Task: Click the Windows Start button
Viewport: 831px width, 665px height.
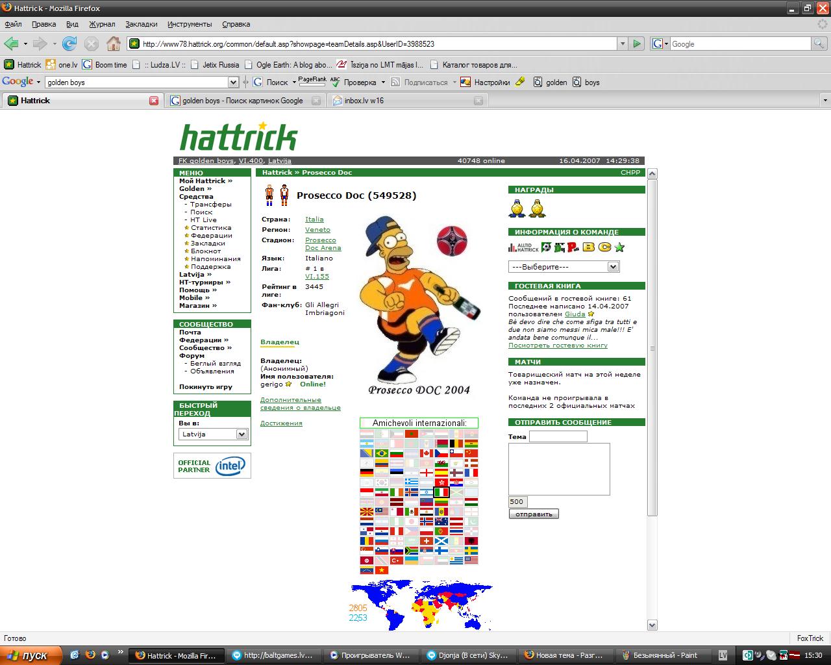Action: 31,655
